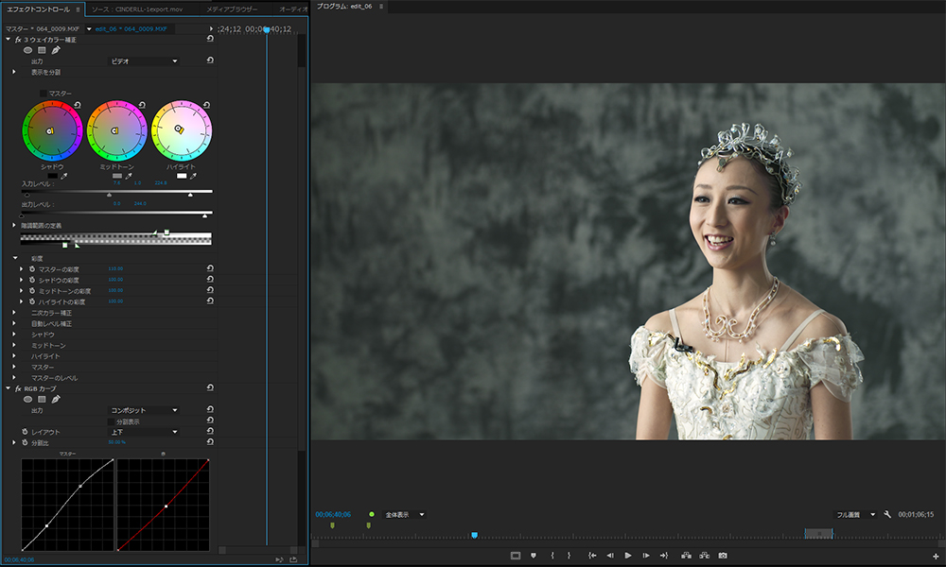The width and height of the screenshot is (946, 567).
Task: Open the プログラム: edit_06 panel menu
Action: [381, 7]
